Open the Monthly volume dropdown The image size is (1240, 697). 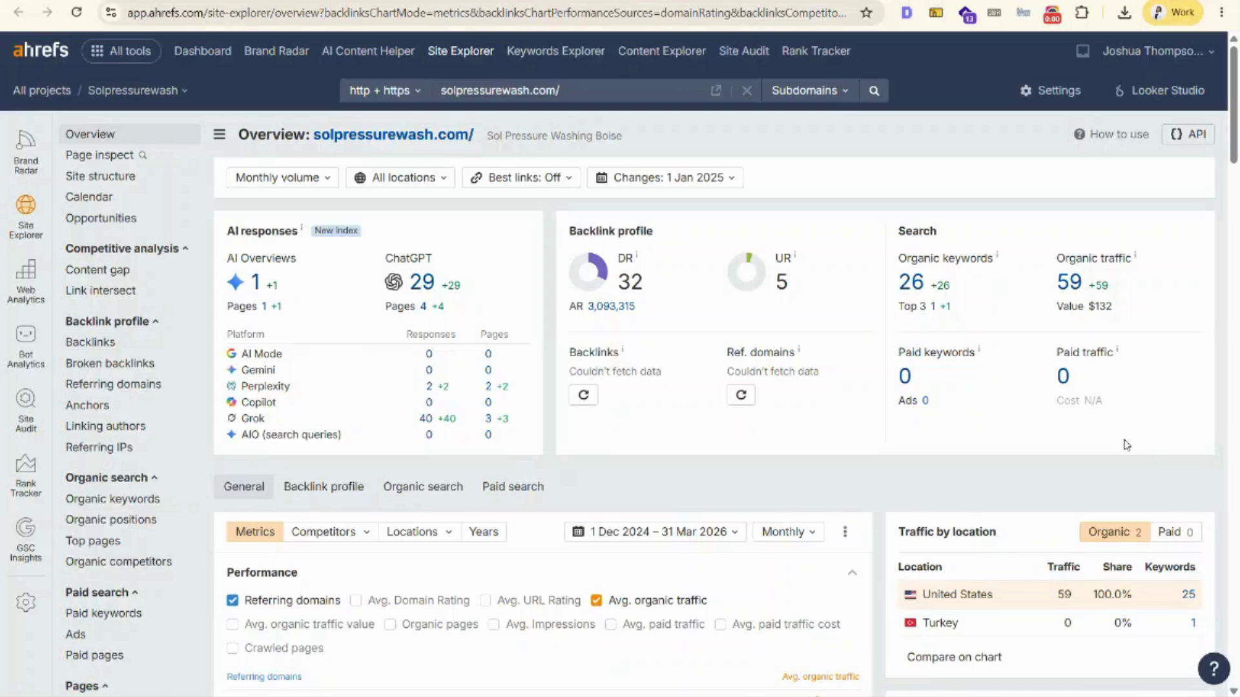tap(282, 177)
